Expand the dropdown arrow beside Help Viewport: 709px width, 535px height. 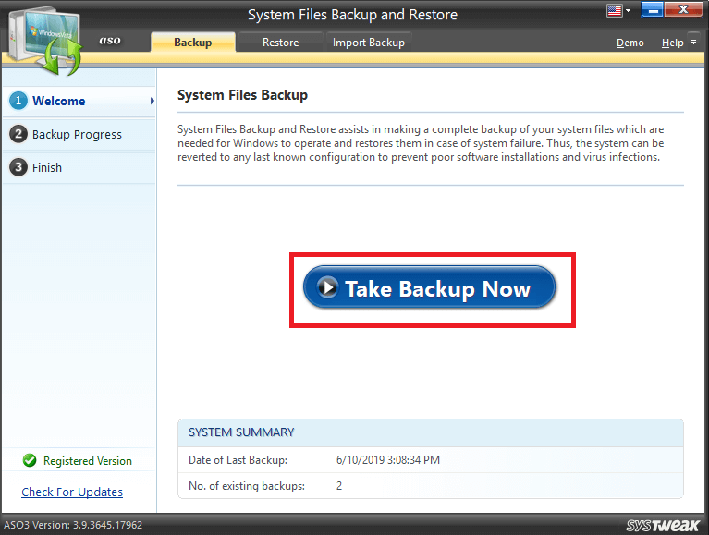693,42
